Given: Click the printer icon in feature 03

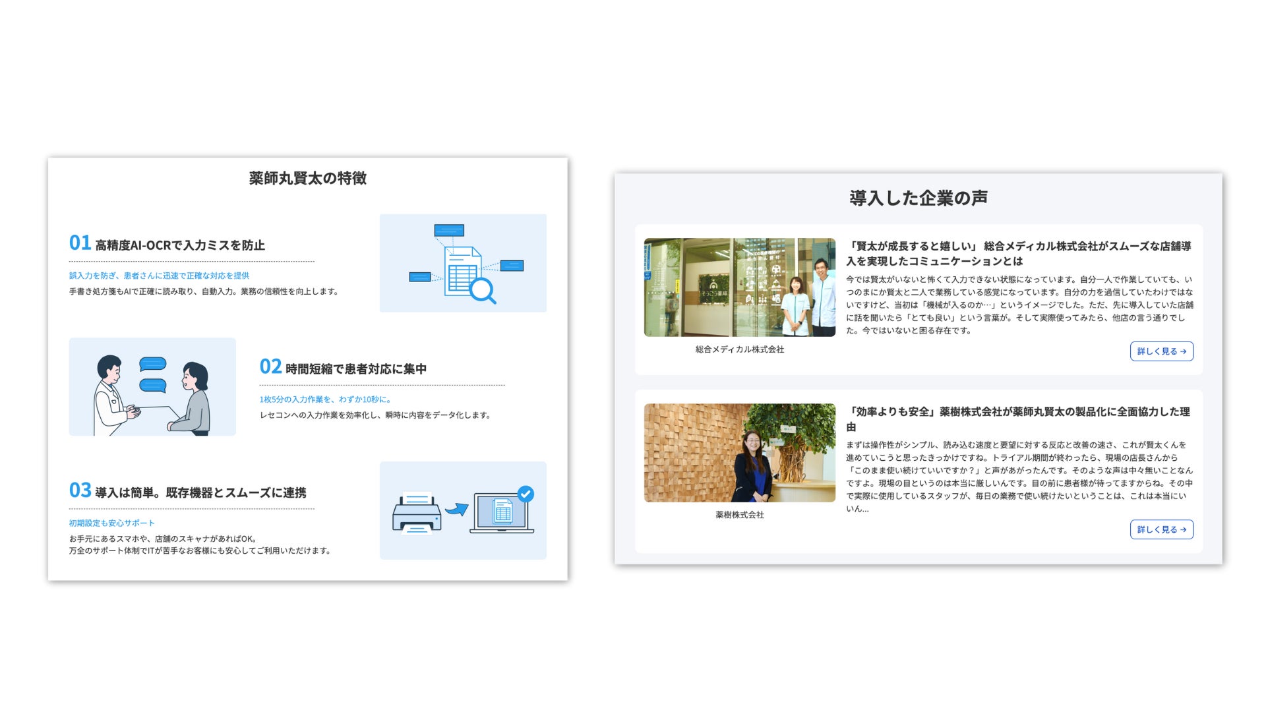Looking at the screenshot, I should [417, 513].
